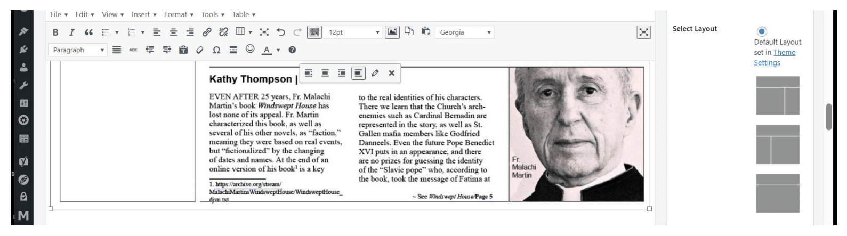Screen dimensions: 847x236
Task: Select the Default Layout radio button
Action: 761,31
